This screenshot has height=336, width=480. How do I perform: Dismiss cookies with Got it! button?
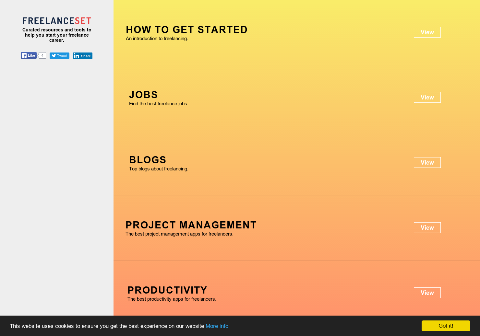click(446, 326)
